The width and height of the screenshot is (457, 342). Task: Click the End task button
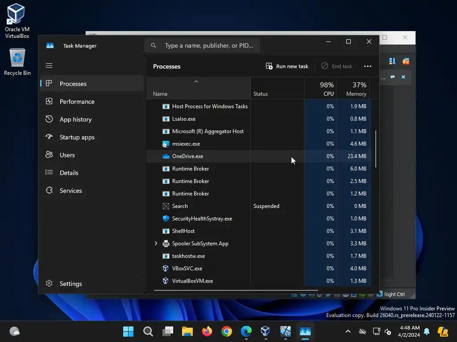tap(337, 66)
